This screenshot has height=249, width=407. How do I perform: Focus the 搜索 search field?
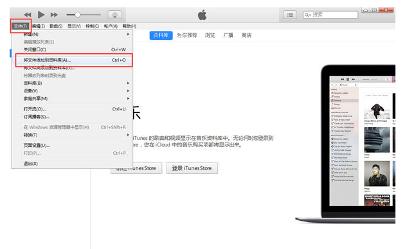[x=330, y=15]
